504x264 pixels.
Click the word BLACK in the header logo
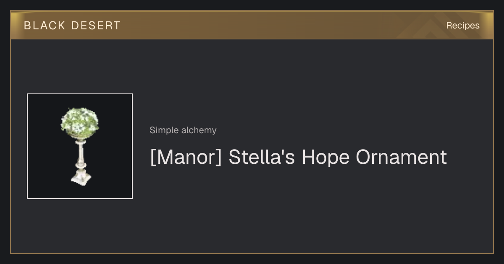tap(45, 26)
